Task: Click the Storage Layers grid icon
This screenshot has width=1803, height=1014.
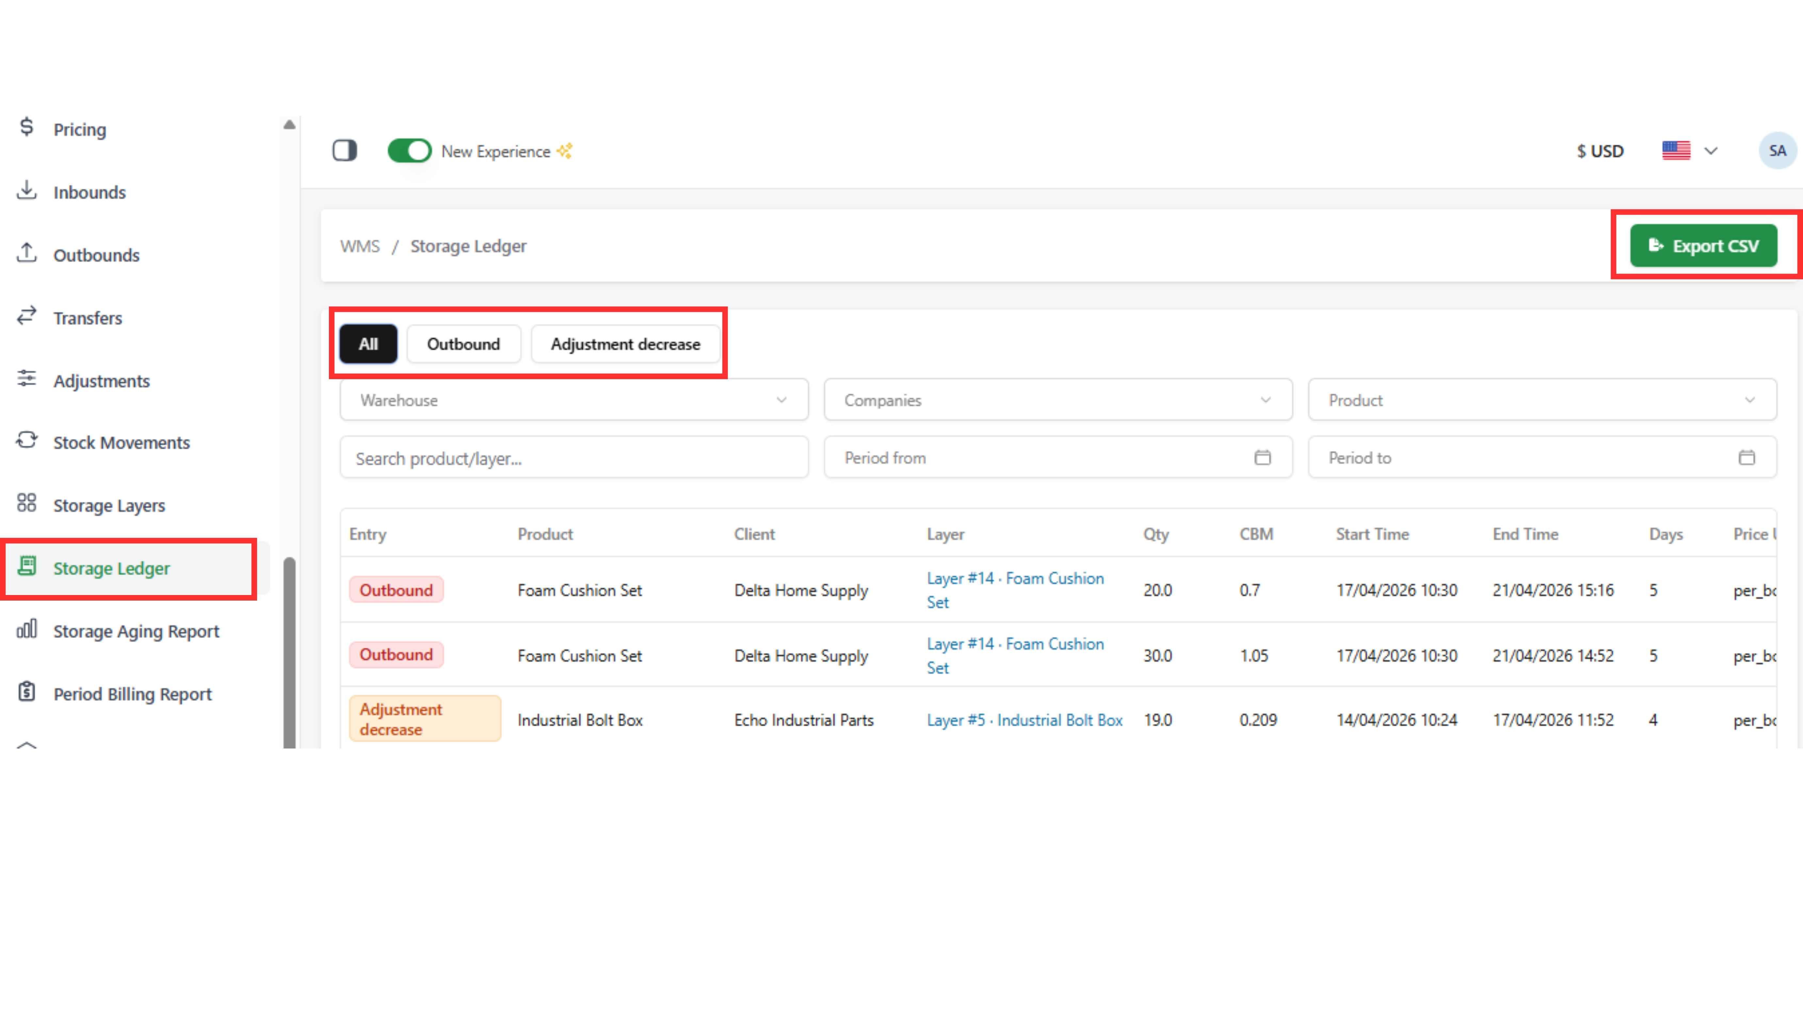Action: tap(26, 503)
